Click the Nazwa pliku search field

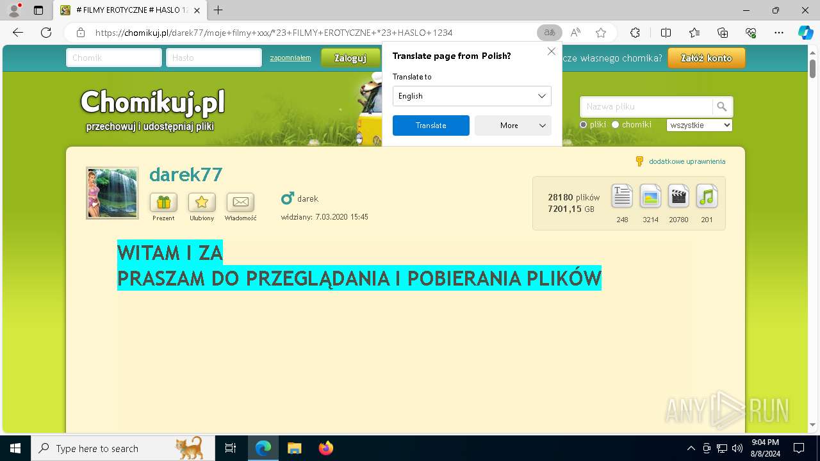pos(646,107)
